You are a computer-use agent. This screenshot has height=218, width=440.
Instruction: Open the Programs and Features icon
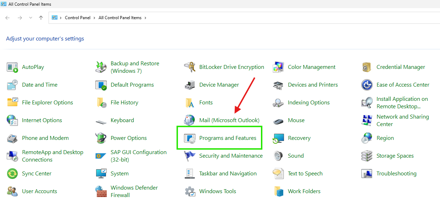[x=190, y=138]
